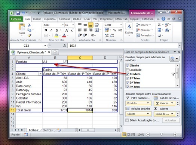Click the zoom out minus button
The height and width of the screenshot is (145, 196).
148,135
